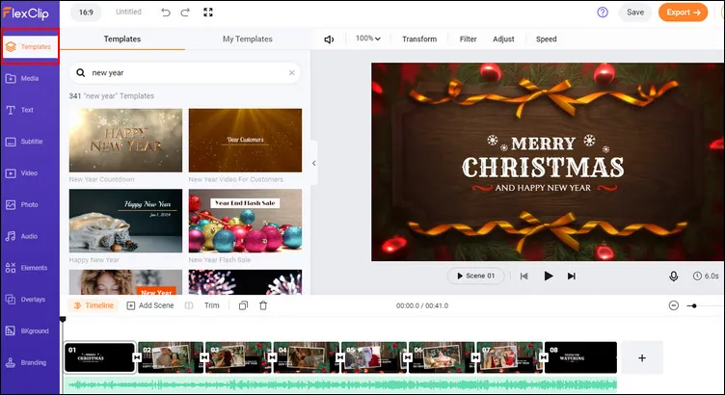The height and width of the screenshot is (395, 725).
Task: Toggle fullscreen preview icon
Action: pos(208,13)
